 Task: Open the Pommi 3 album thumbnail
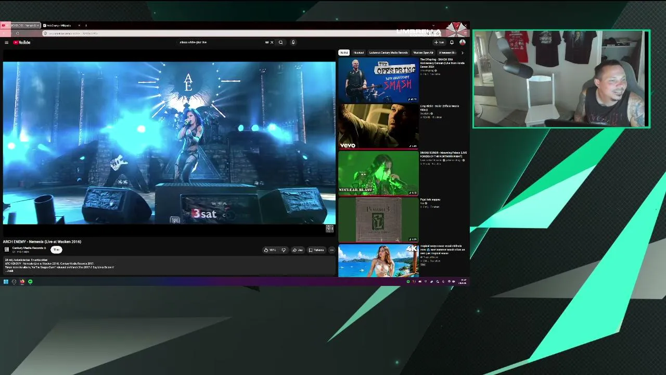pyautogui.click(x=378, y=220)
